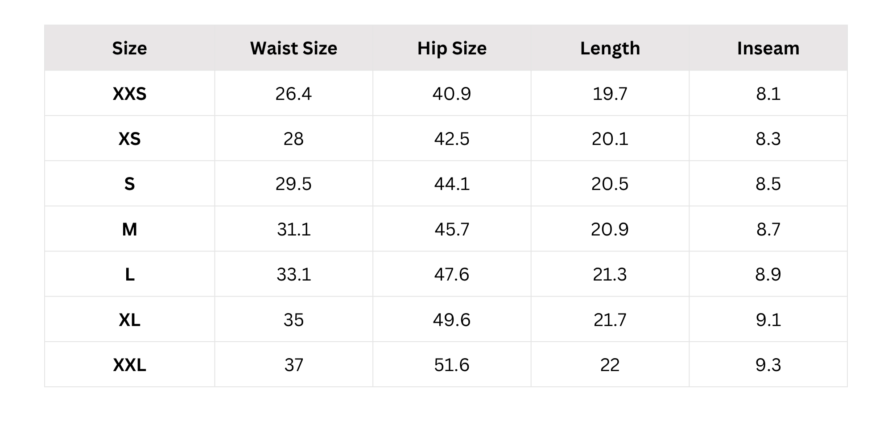Click inseam value 8.9 cell
Image resolution: width=892 pixels, height=446 pixels.
tap(768, 274)
